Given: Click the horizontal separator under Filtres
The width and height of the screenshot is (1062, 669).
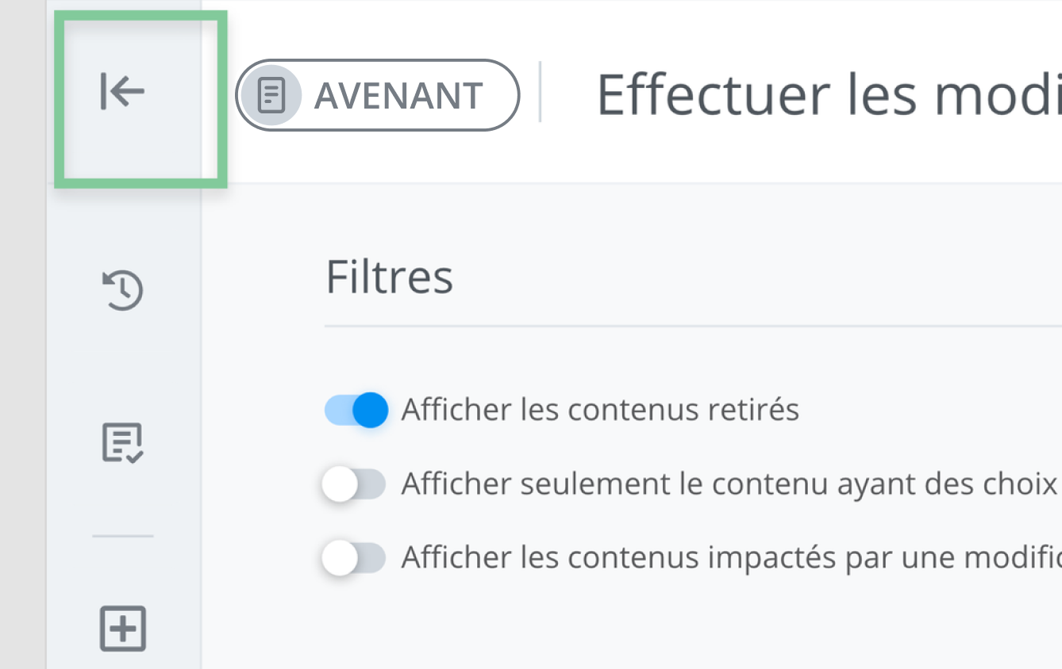Looking at the screenshot, I should coord(691,326).
